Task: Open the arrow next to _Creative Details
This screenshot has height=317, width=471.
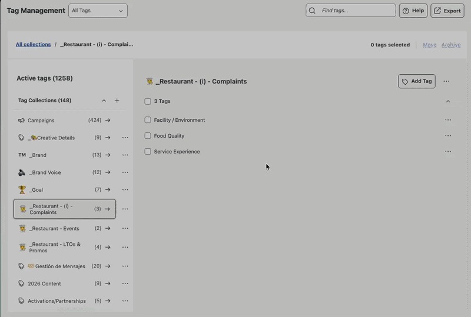Action: [108, 138]
